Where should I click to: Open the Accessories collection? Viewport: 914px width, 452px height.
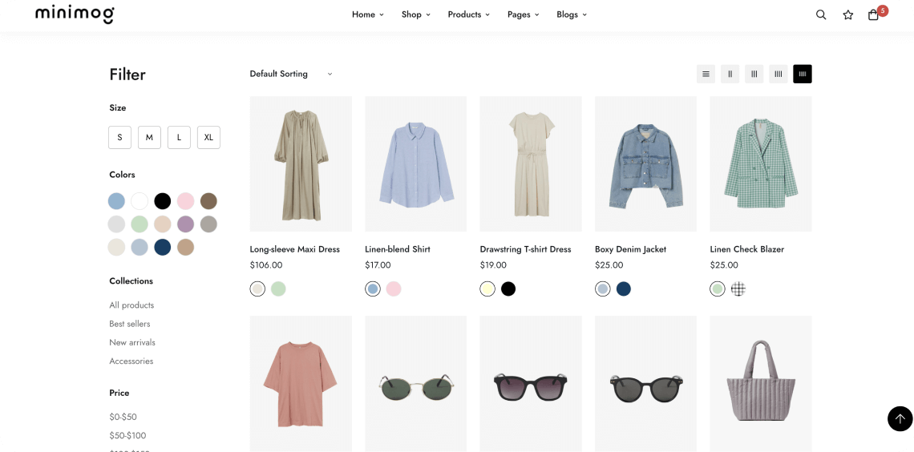click(x=131, y=361)
